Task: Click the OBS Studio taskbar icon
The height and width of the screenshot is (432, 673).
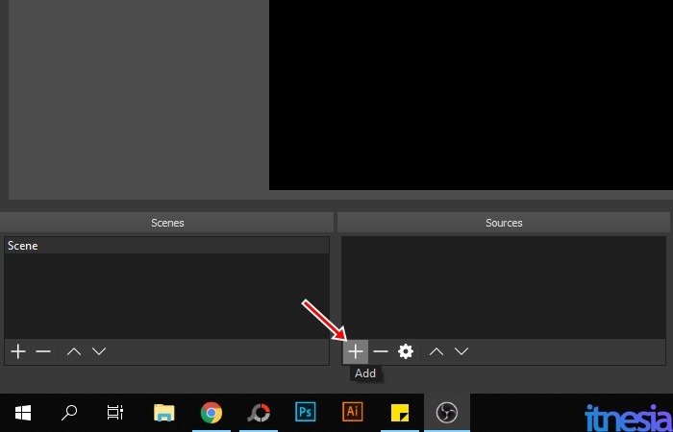Action: click(x=447, y=413)
